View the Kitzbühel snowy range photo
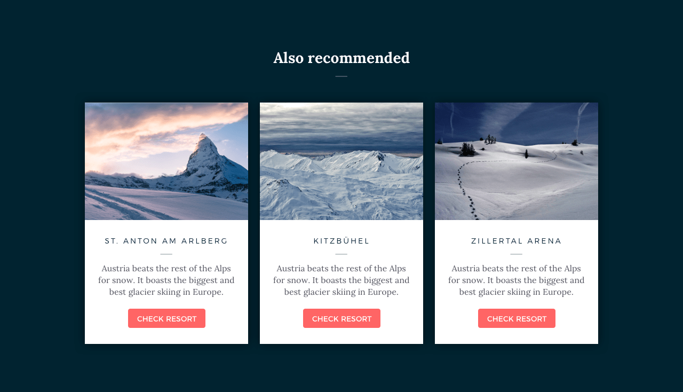The width and height of the screenshot is (683, 392). 341,161
